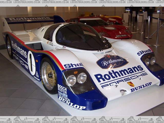Viewport: 164px width, 123px height.
Task: Click the BOSCH sticker on the front corner
Action: (x=62, y=87)
